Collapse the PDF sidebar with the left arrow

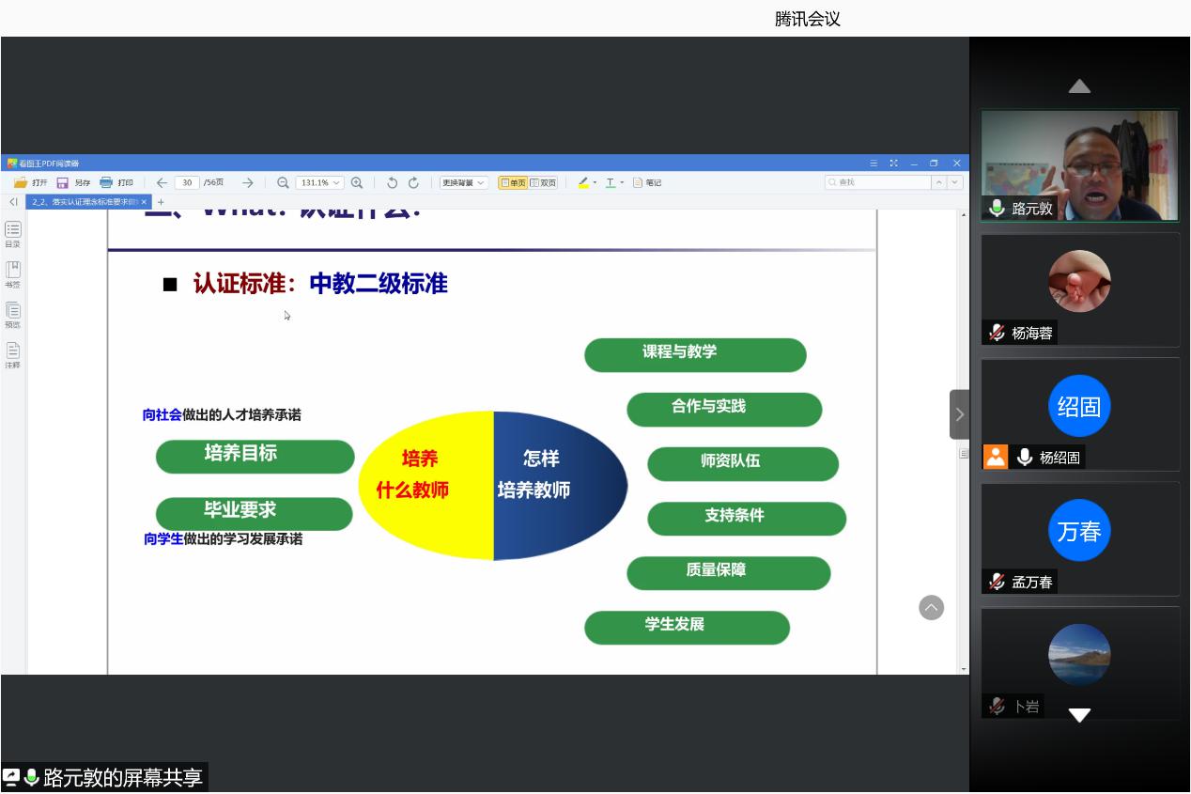coord(13,202)
